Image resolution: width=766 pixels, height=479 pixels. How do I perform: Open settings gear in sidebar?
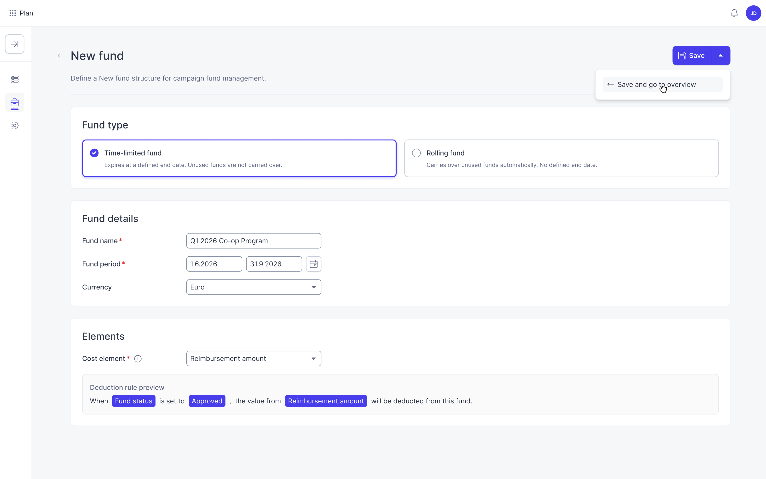point(15,125)
